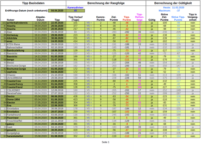Click the 'Karenz-Punkte' column header
Screen dimensions: 201x144
tap(101, 18)
